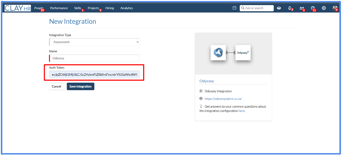Click the clock icon beside search
Viewport: 343px width, 156px height.
234,8
